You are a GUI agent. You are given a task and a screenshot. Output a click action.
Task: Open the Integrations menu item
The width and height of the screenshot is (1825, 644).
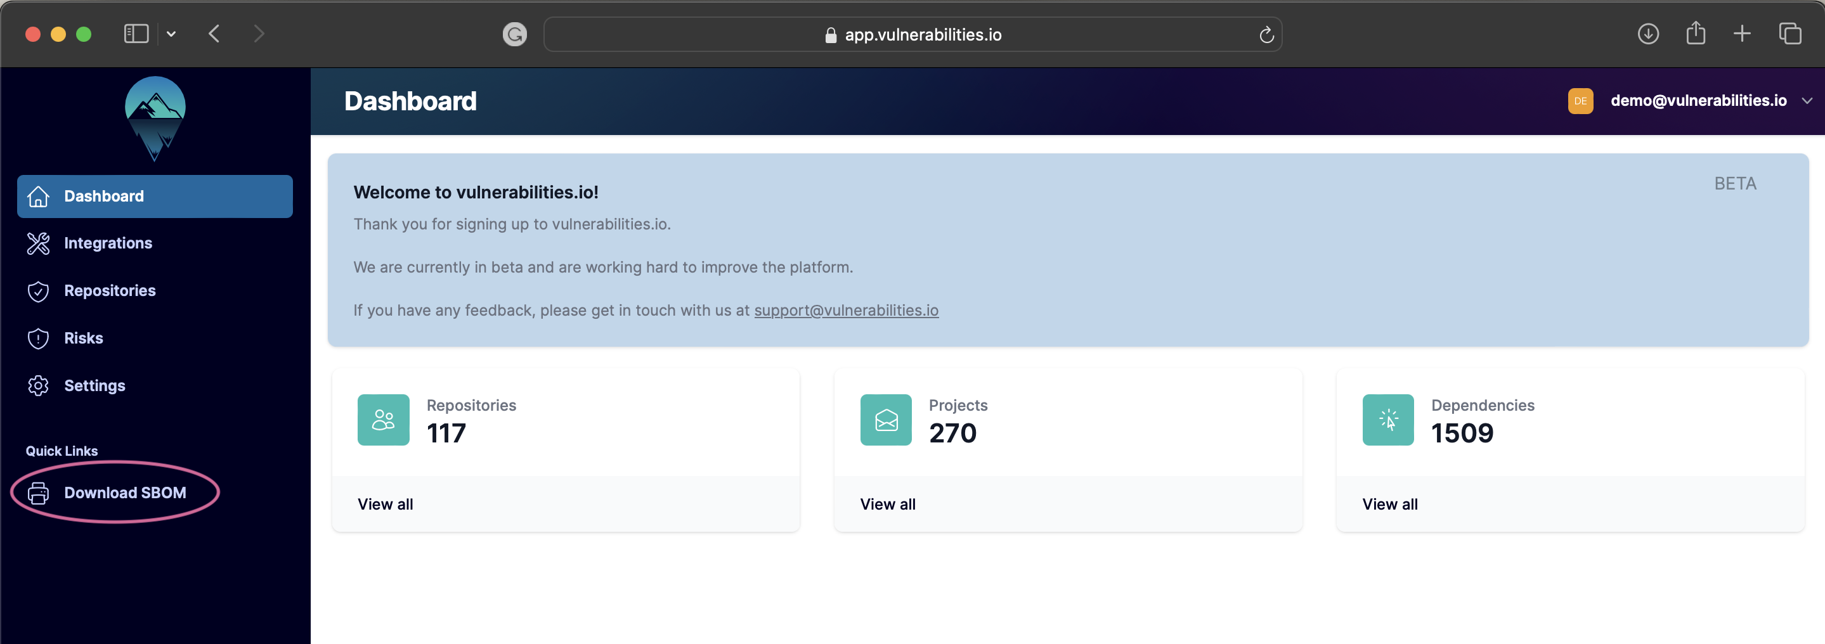[x=155, y=243]
